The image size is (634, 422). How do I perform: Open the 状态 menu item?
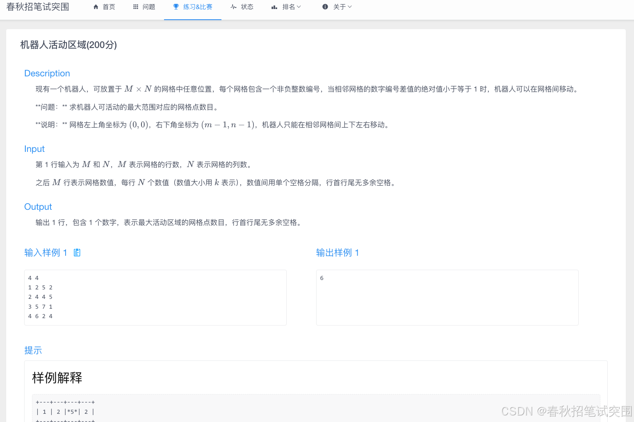pos(247,7)
